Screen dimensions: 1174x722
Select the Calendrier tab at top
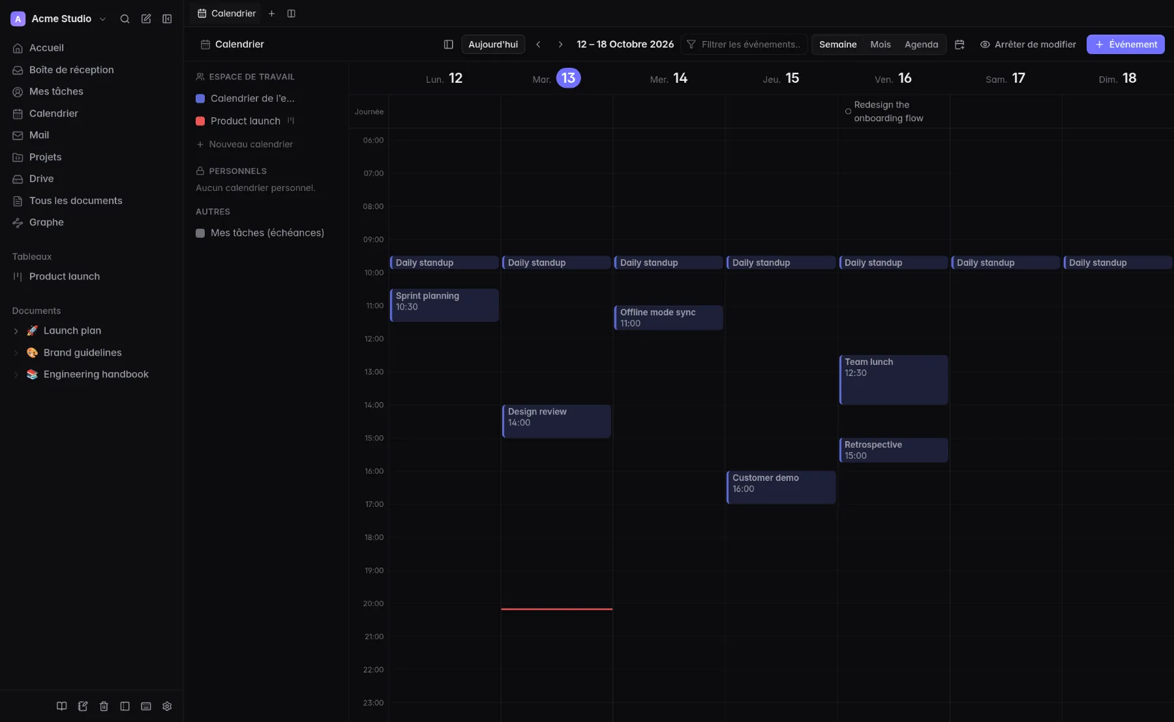pos(226,14)
